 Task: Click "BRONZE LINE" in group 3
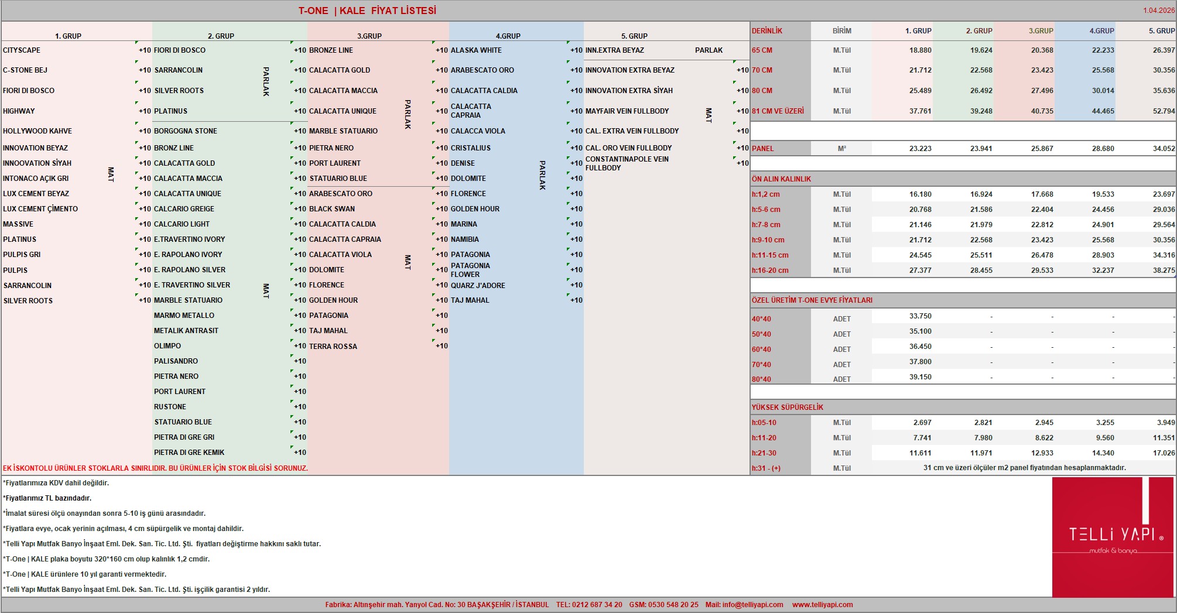point(331,50)
